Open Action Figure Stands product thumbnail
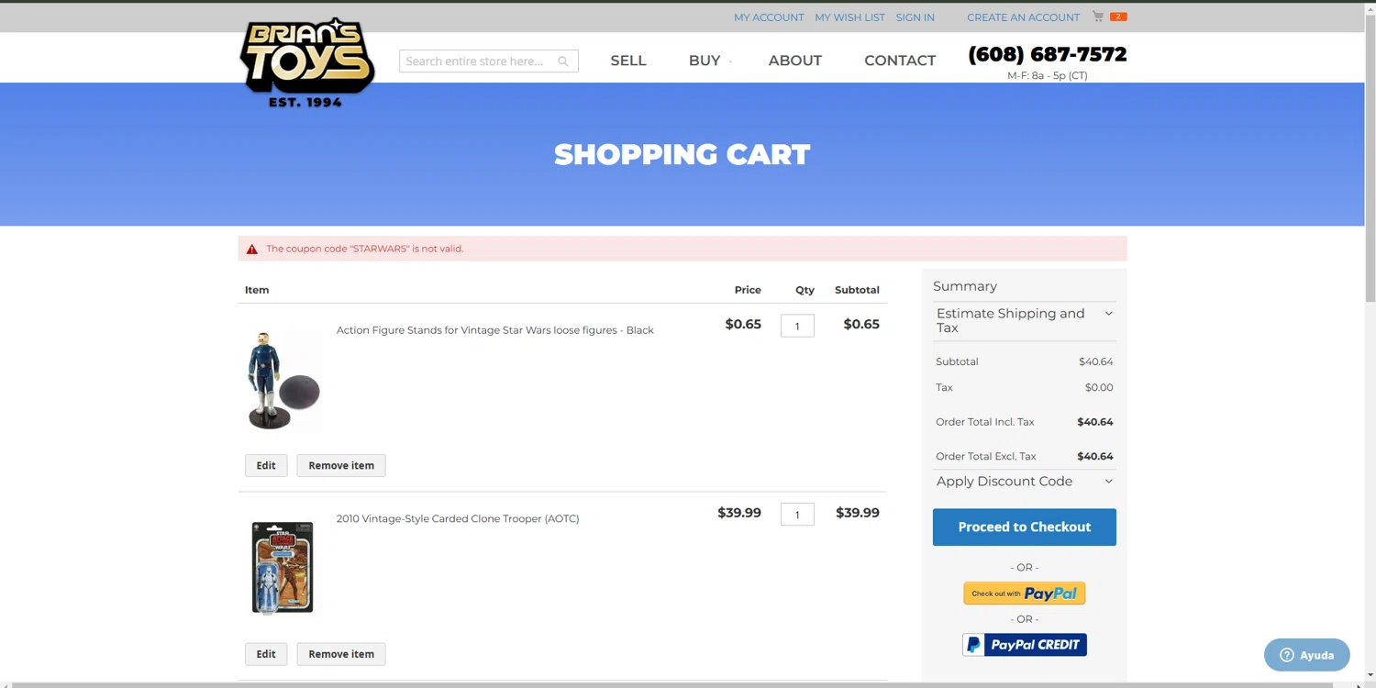This screenshot has width=1376, height=688. coord(283,381)
